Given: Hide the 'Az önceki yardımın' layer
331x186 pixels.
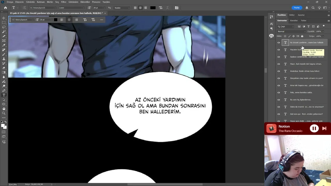Looking at the screenshot, I should click(279, 43).
